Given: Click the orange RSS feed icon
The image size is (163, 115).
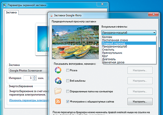Looking at the screenshot, I should 58,101.
